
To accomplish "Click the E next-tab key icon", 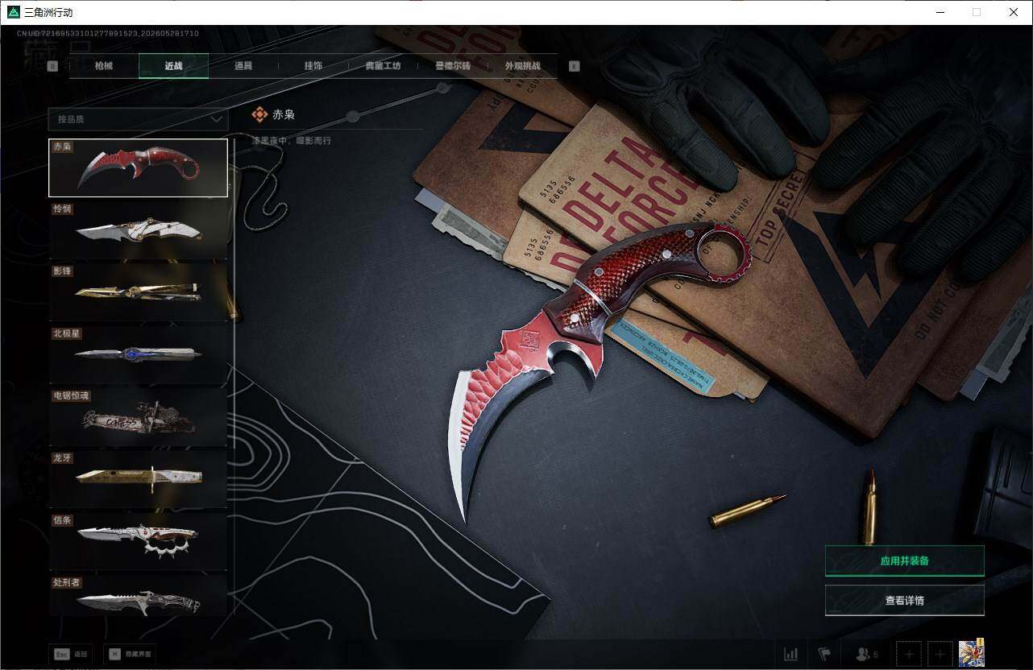I will pos(575,67).
